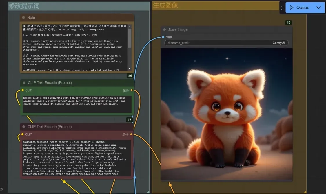Grab the drag handle beside the Queue button
Screen dimensions: 326x194
click(282, 8)
